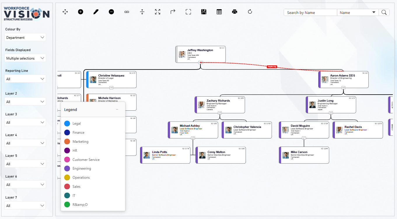Collapse Jeffrey Washington's reports expander
The width and height of the screenshot is (397, 219).
click(x=200, y=62)
